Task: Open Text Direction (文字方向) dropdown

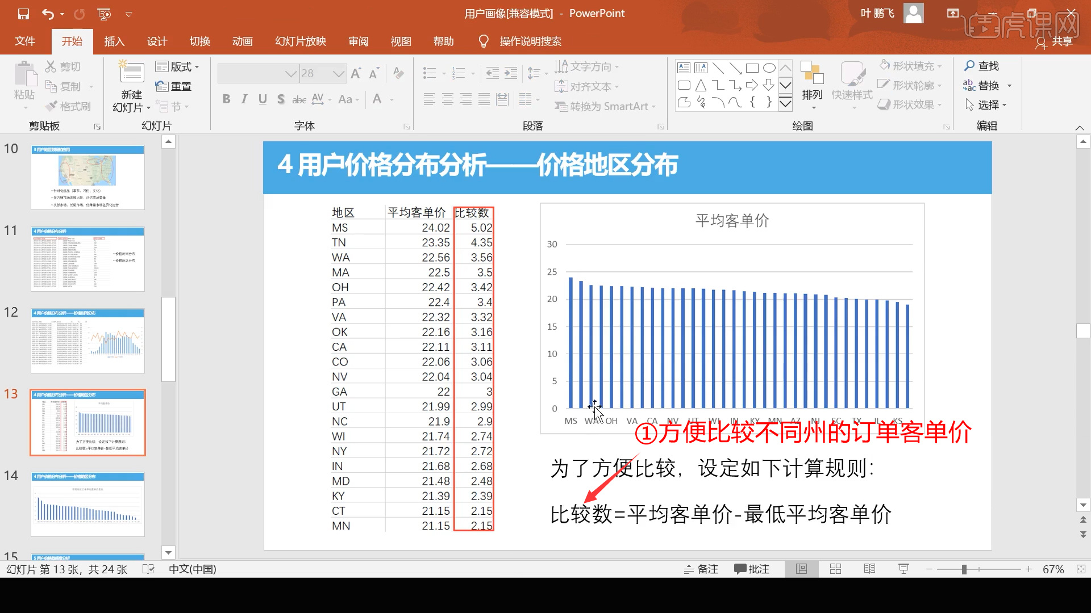Action: click(x=587, y=66)
